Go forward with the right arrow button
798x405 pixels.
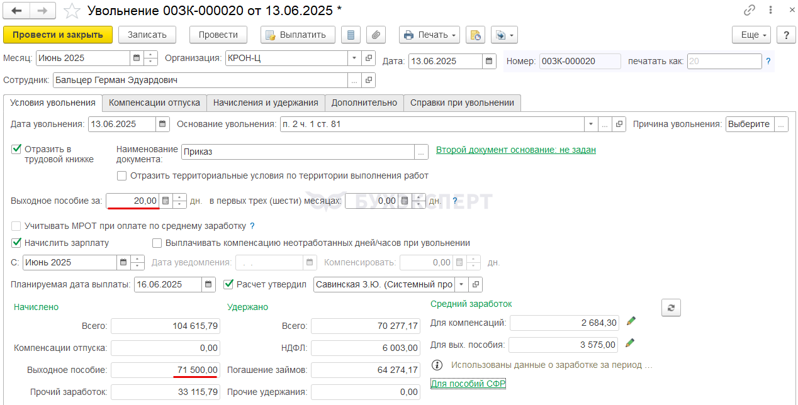pos(42,11)
